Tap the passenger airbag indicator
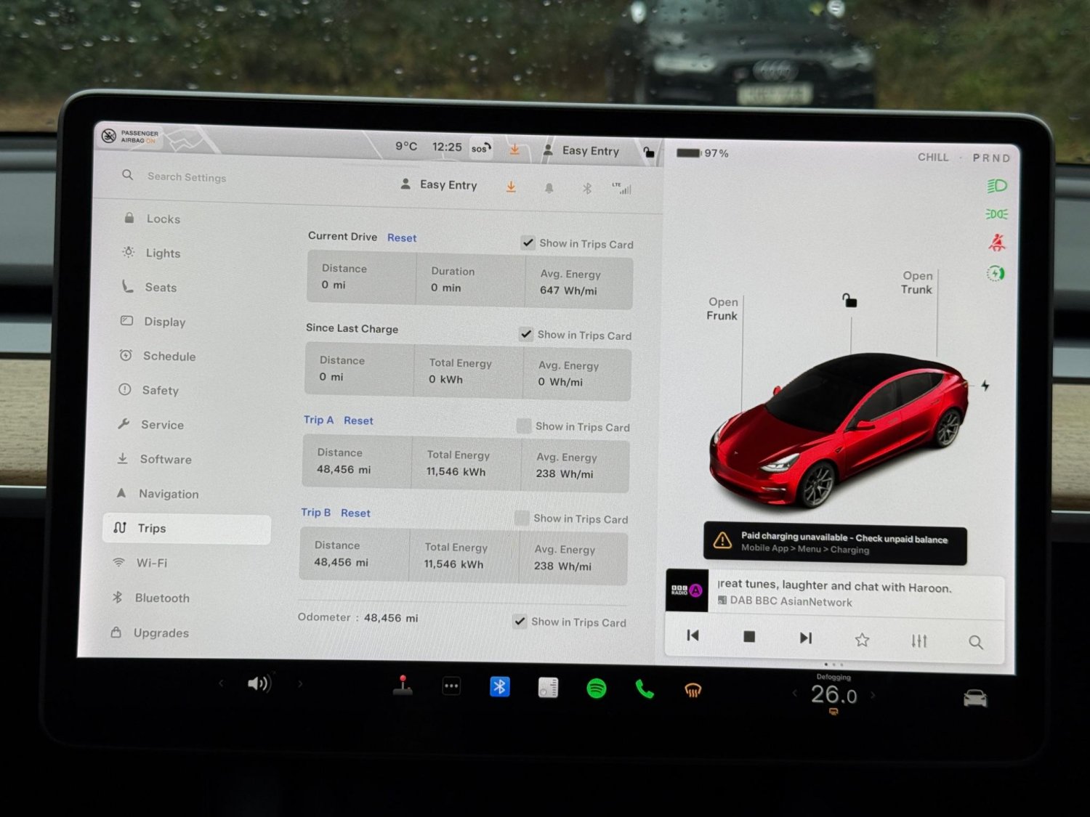The image size is (1090, 817). [x=131, y=136]
